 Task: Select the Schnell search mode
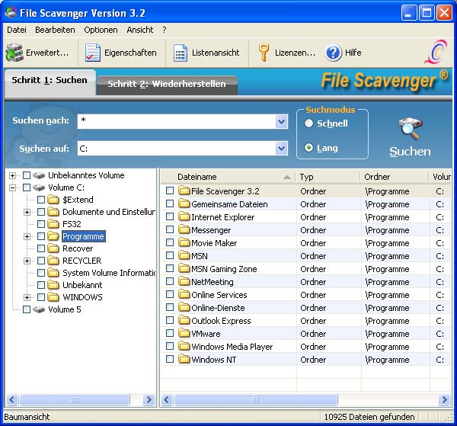308,123
